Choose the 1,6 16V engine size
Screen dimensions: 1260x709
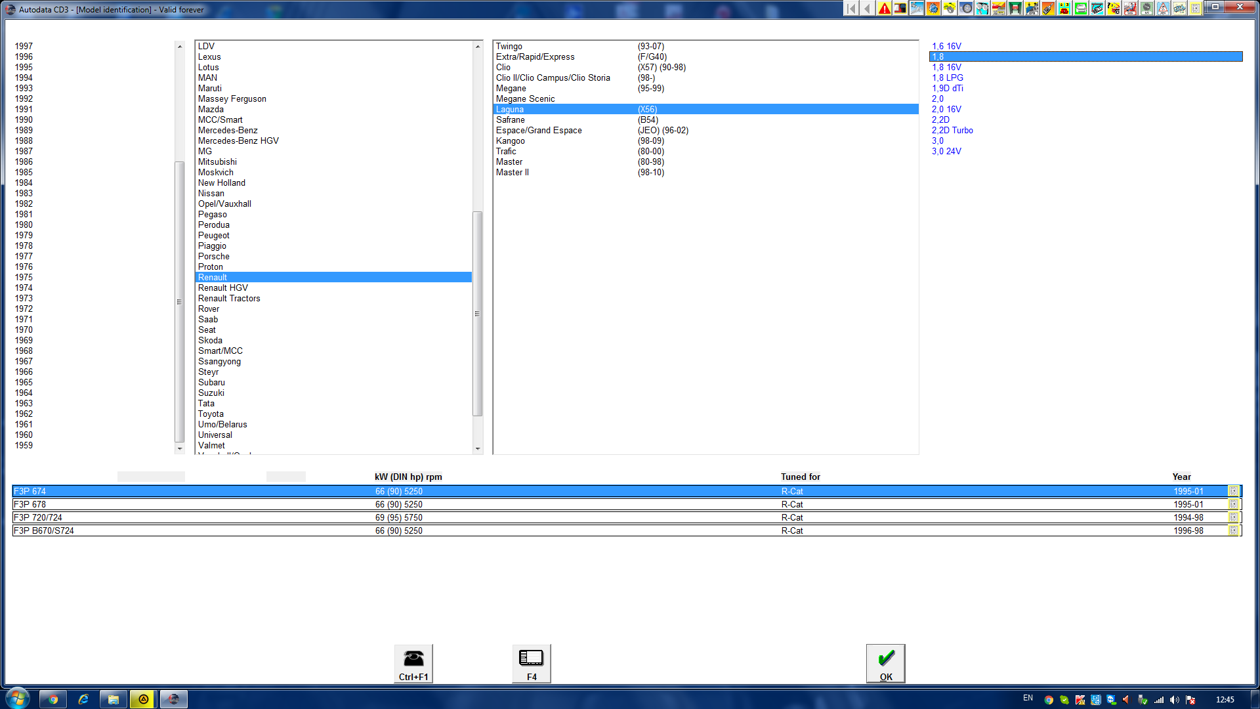(x=946, y=46)
